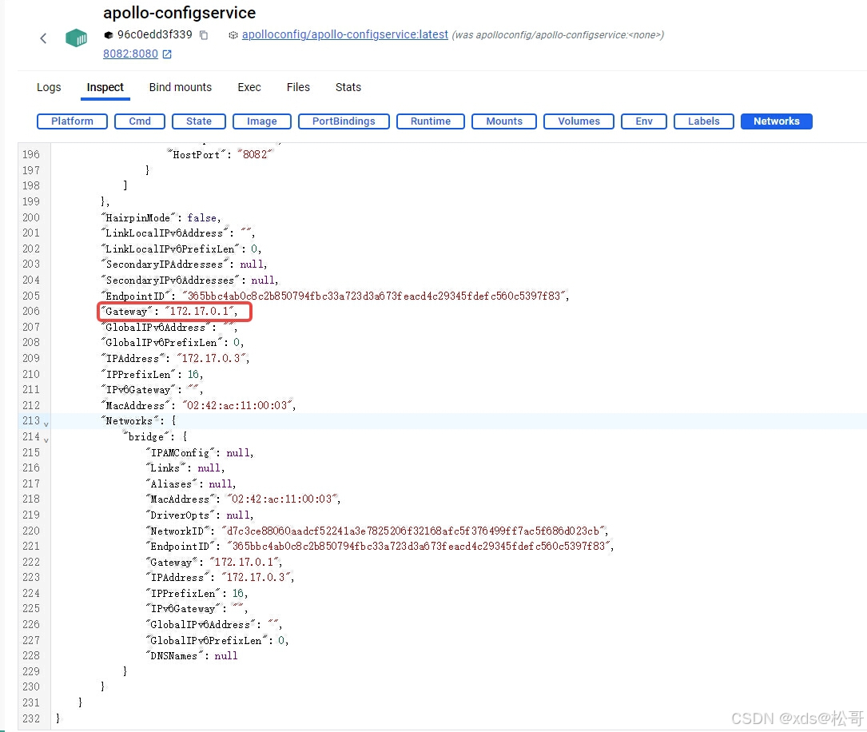Jump to the Volumes section
This screenshot has height=732, width=867.
point(579,121)
